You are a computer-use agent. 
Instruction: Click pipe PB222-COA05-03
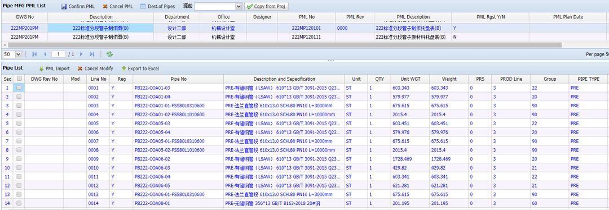tap(152, 124)
